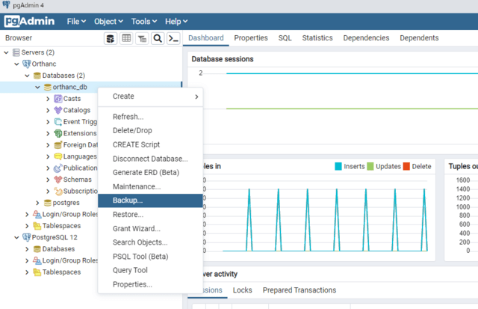
Task: Expand the postgres database node
Action: pyautogui.click(x=37, y=203)
